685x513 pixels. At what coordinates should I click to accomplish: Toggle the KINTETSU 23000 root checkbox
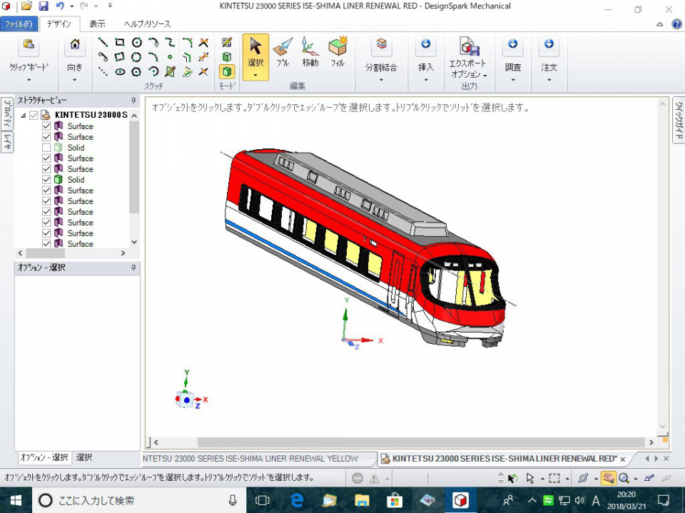click(34, 116)
